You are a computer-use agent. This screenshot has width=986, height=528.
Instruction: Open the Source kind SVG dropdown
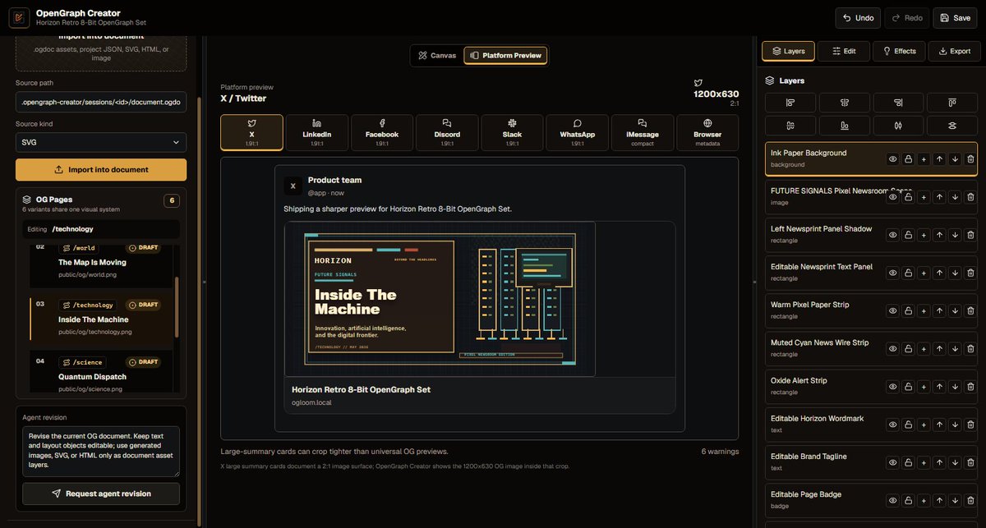[101, 142]
